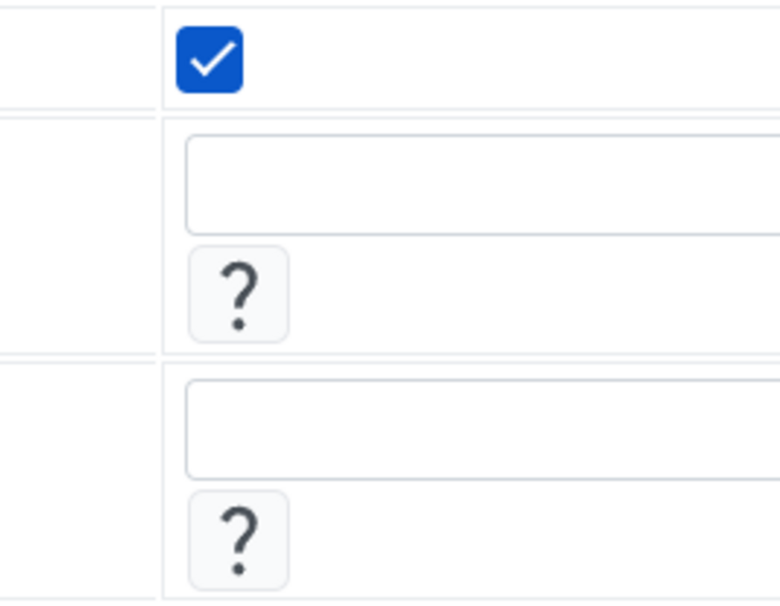Screen dimensions: 780x606
Task: Activate the text box in the bottom row
Action: tap(483, 429)
